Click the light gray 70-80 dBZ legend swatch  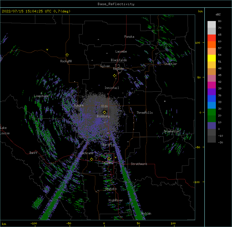pos(212,25)
